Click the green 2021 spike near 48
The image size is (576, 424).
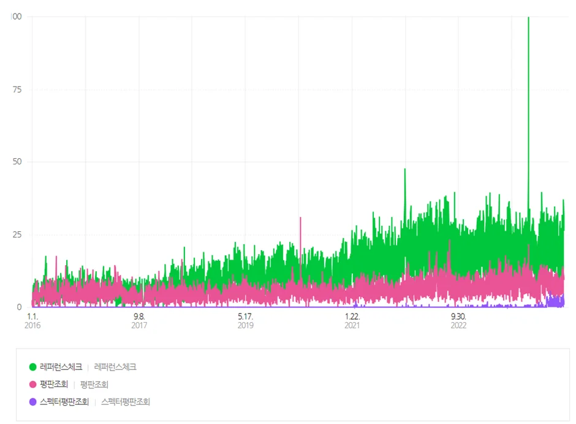click(x=404, y=184)
